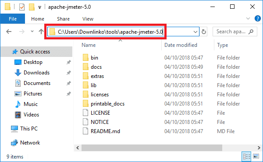263x162 pixels.
Task: Click the pin icon next to Desktop
Action: tap(68, 62)
